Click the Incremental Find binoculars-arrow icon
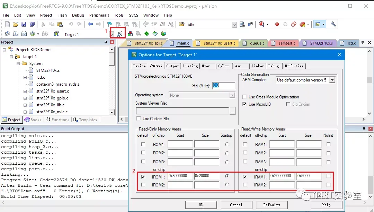The height and width of the screenshot is (212, 374). click(250, 24)
